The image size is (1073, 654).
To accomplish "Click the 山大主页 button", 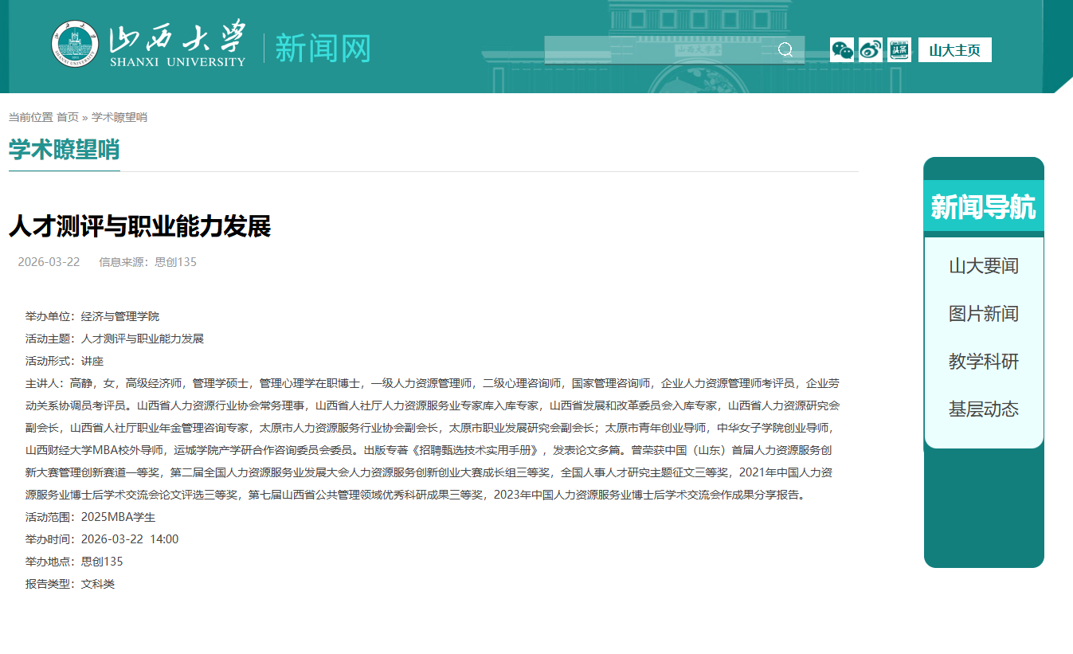I will (x=954, y=50).
